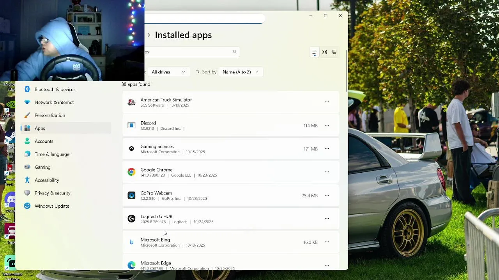The height and width of the screenshot is (280, 499).
Task: Open more options for Gaming Services
Action: [327, 149]
